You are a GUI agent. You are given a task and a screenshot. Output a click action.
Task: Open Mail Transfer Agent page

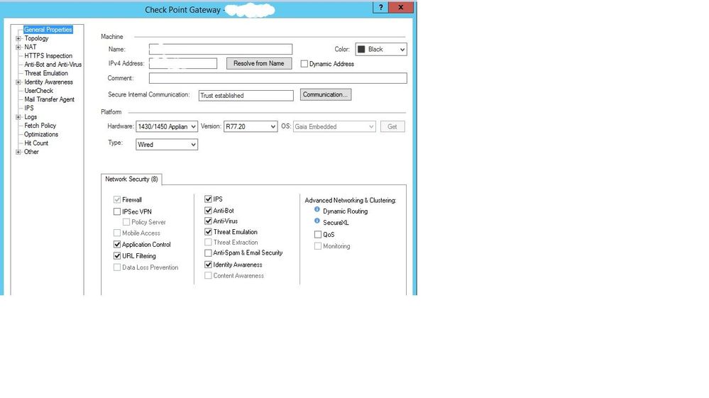point(49,99)
